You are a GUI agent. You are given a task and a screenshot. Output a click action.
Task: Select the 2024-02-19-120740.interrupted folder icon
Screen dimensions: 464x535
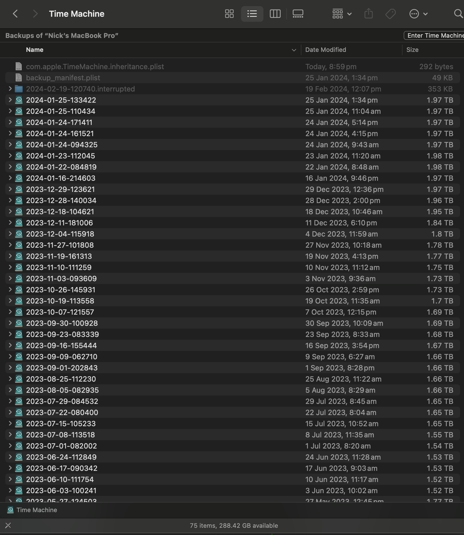coord(19,89)
